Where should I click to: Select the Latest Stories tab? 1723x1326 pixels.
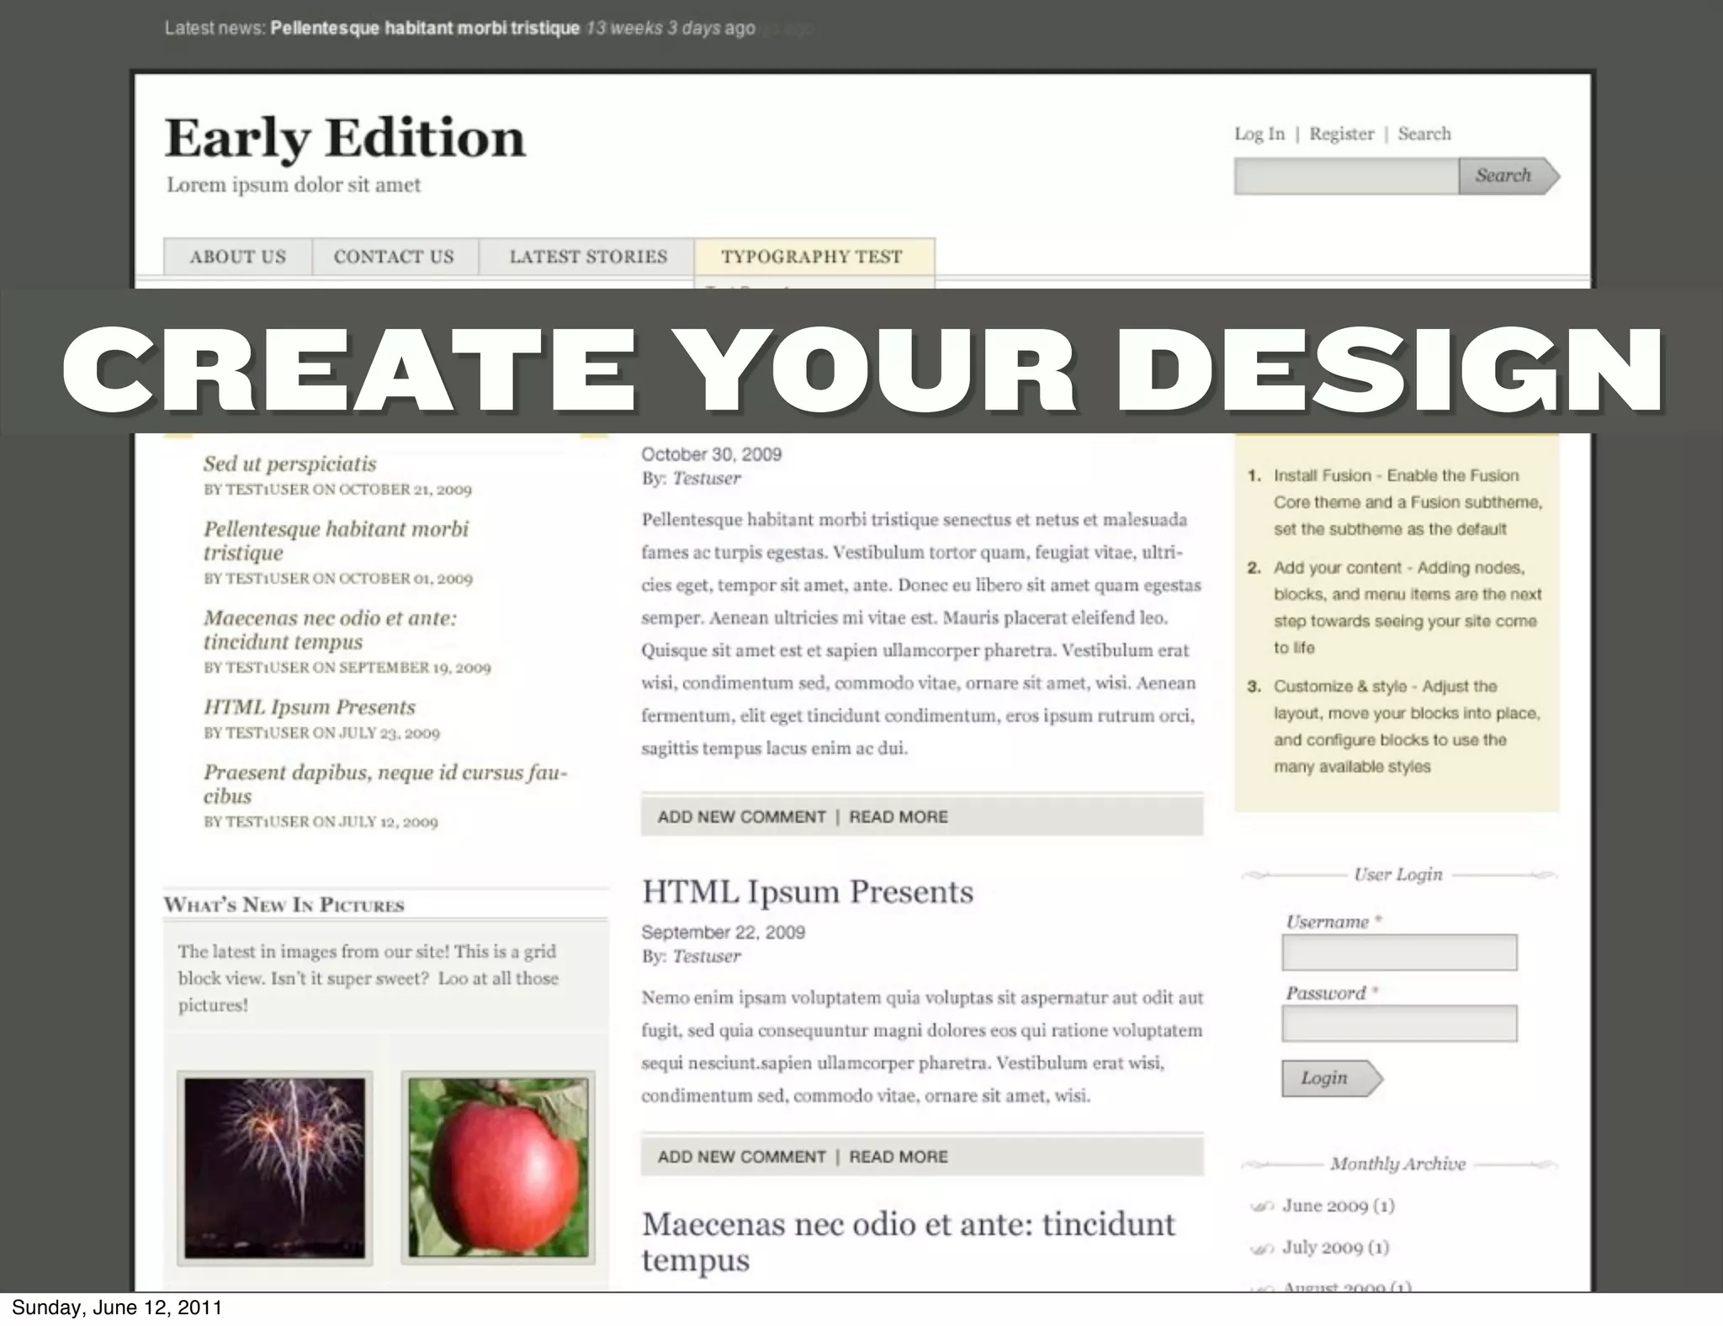pyautogui.click(x=587, y=257)
